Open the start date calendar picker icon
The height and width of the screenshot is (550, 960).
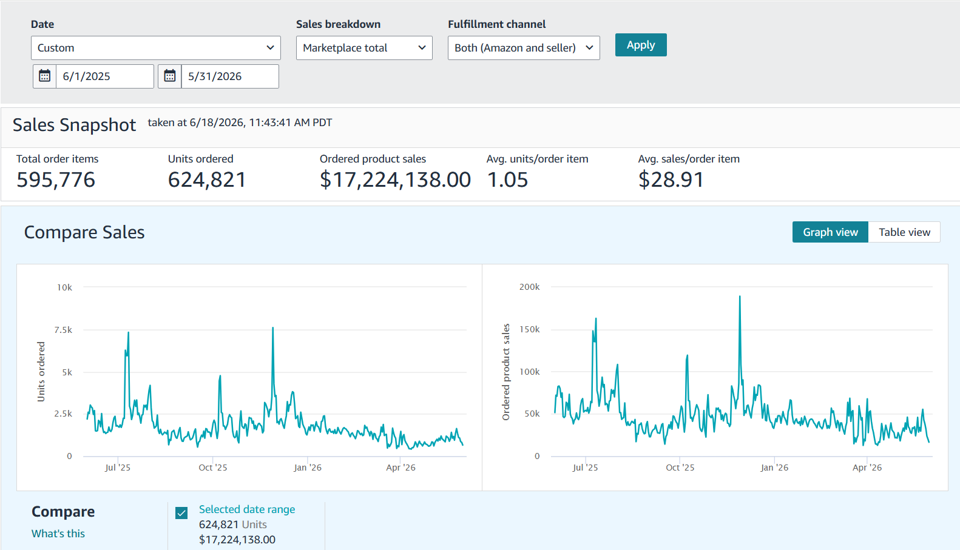(x=45, y=76)
